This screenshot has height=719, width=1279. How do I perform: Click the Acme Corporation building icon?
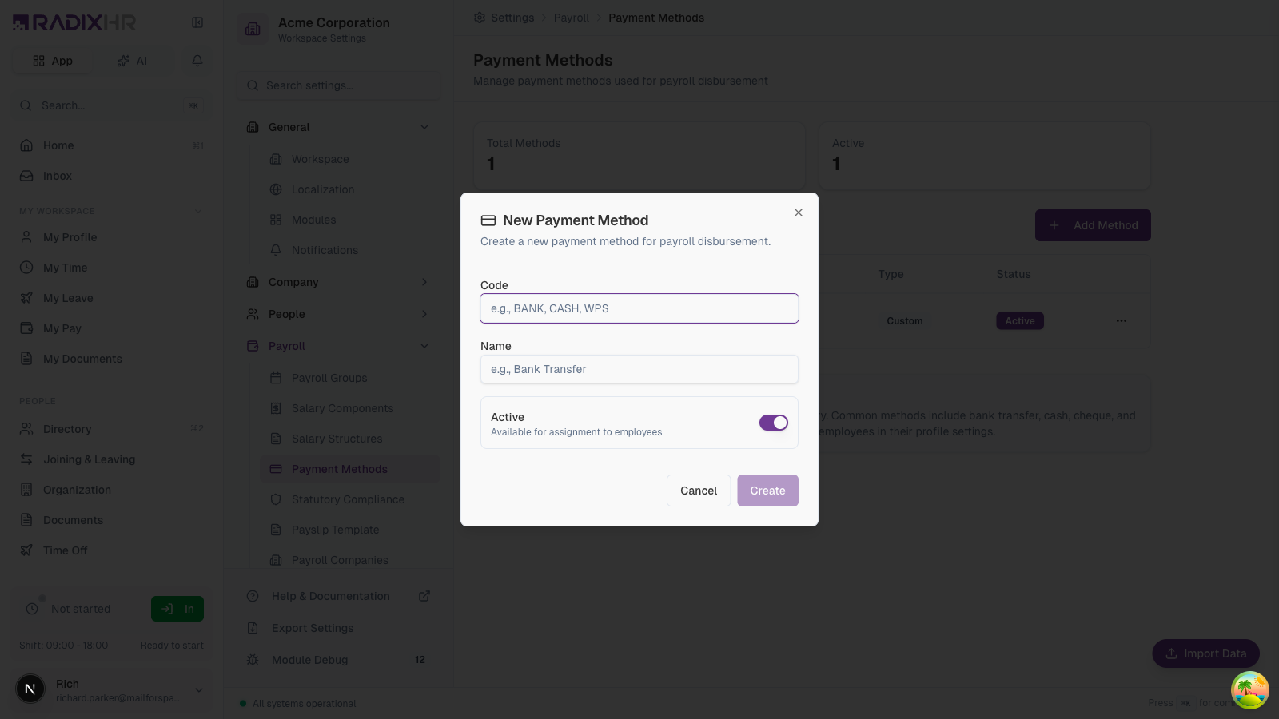pyautogui.click(x=253, y=29)
